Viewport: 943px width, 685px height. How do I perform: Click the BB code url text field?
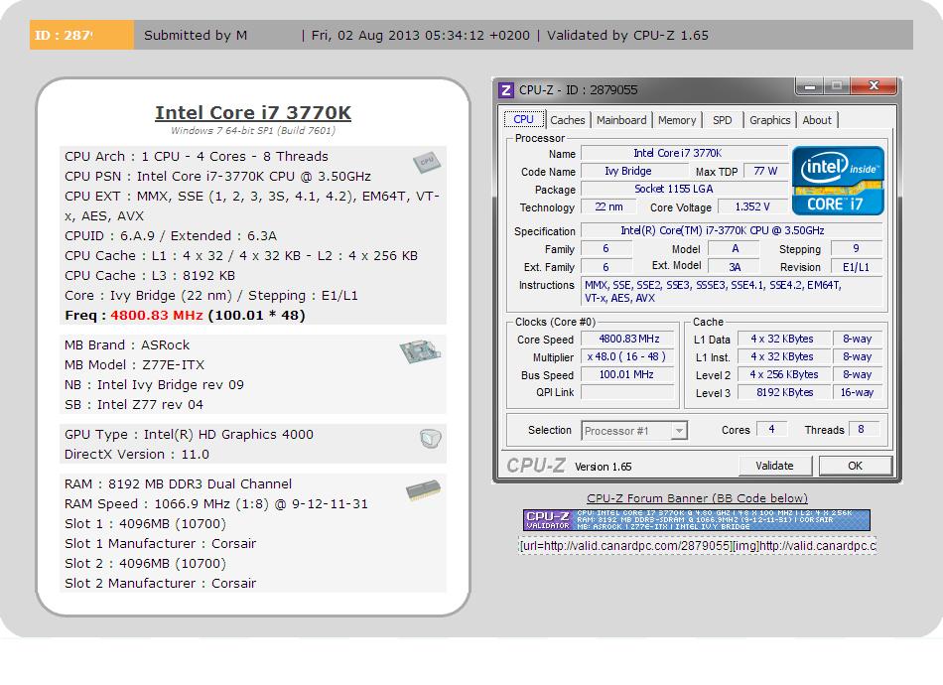coord(698,546)
